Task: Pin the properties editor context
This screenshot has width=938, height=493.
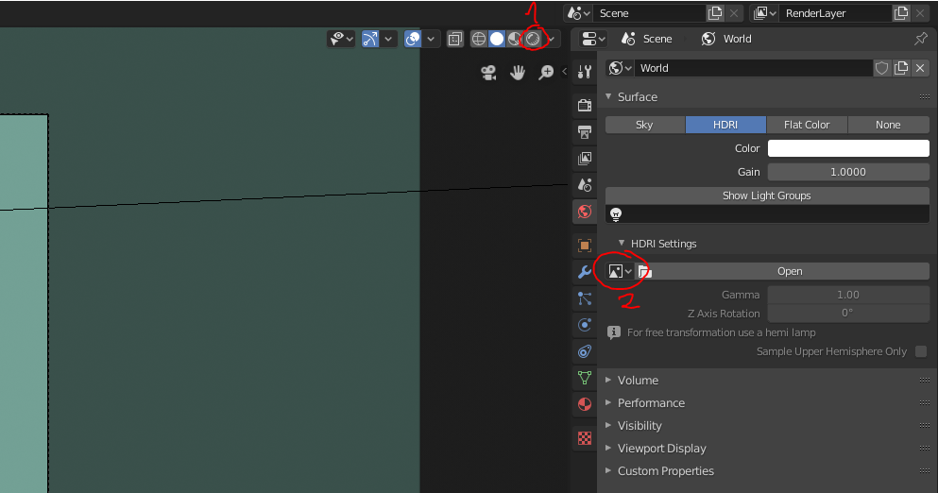Action: (x=921, y=39)
